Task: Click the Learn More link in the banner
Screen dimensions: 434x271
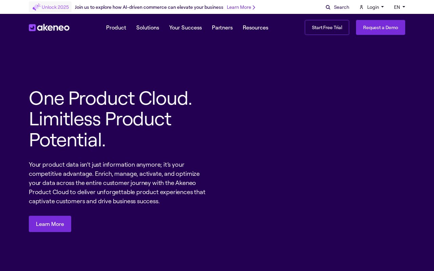Action: tap(239, 7)
